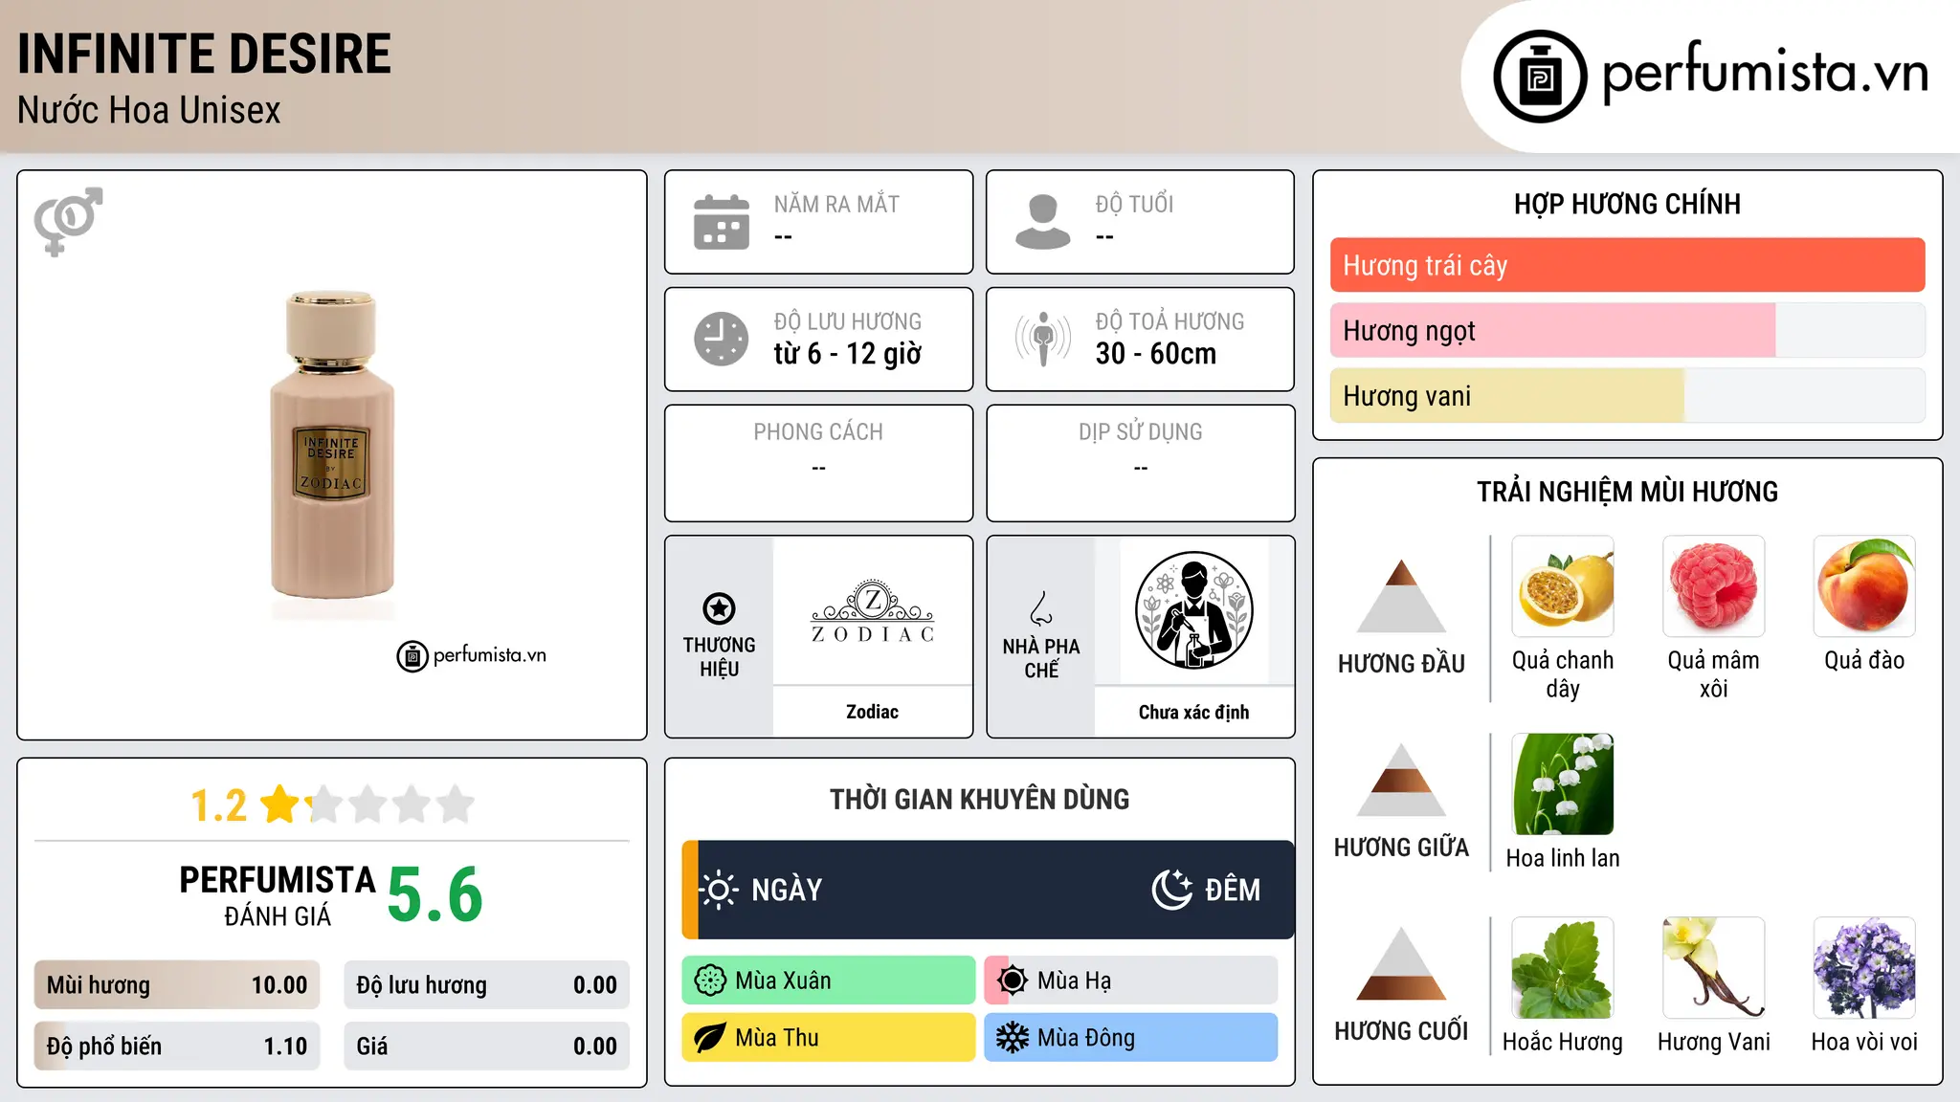The height and width of the screenshot is (1102, 1960).
Task: Click the nose icon above Nhà pha chế
Action: pos(1041,608)
